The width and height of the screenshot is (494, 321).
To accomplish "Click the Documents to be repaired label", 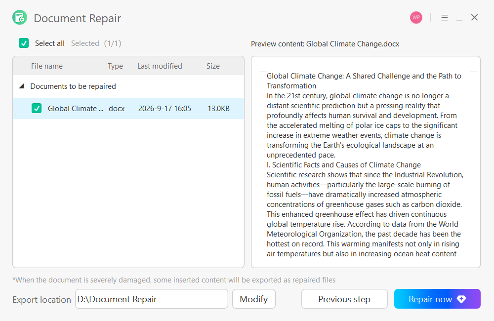I will pos(73,86).
